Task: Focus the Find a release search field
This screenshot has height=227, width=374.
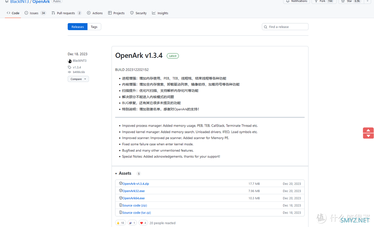Action: [x=285, y=27]
